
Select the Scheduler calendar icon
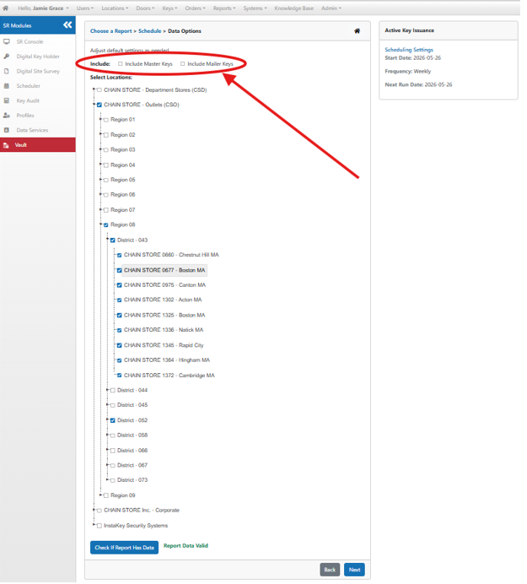(7, 86)
